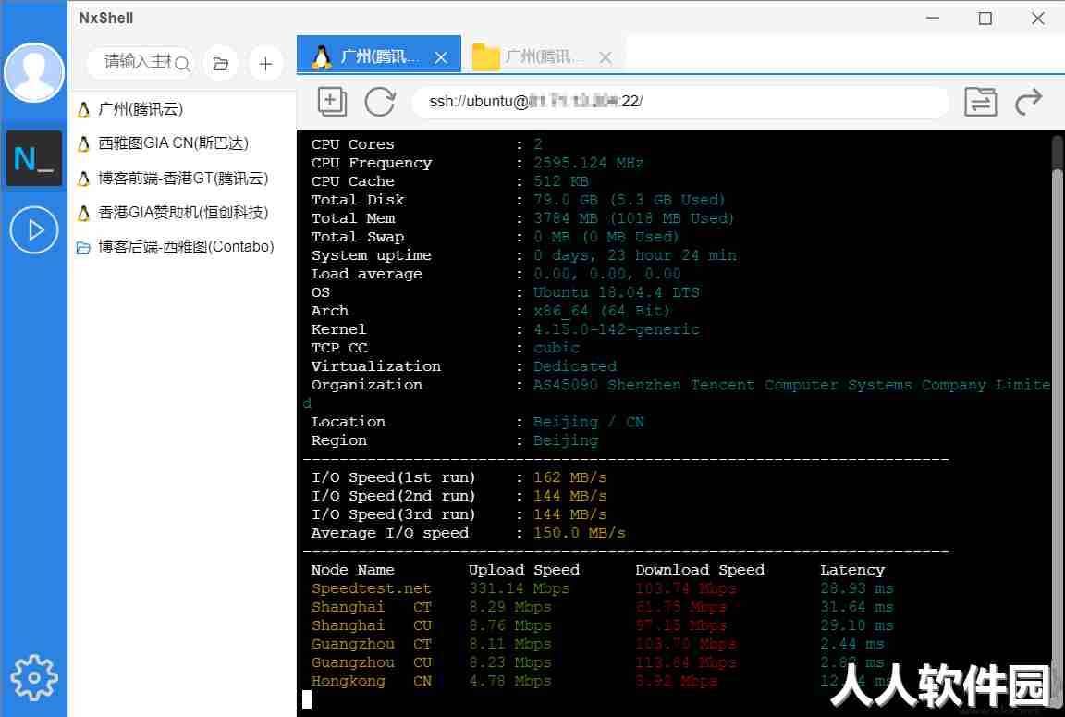Click 'Latency' column header
1065x717 pixels.
851,571
